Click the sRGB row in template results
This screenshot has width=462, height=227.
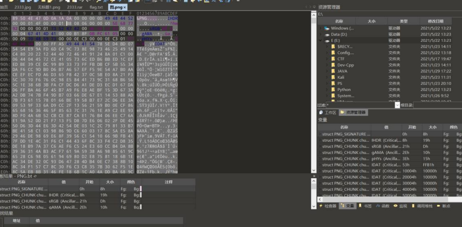point(97,201)
